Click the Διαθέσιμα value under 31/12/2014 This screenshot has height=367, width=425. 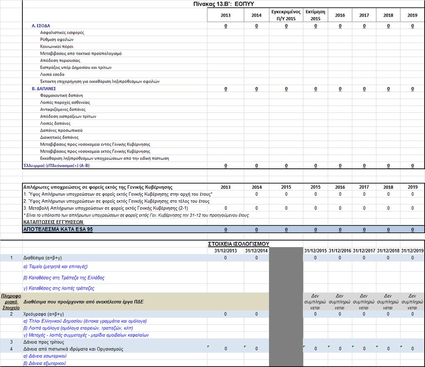pyautogui.click(x=256, y=258)
